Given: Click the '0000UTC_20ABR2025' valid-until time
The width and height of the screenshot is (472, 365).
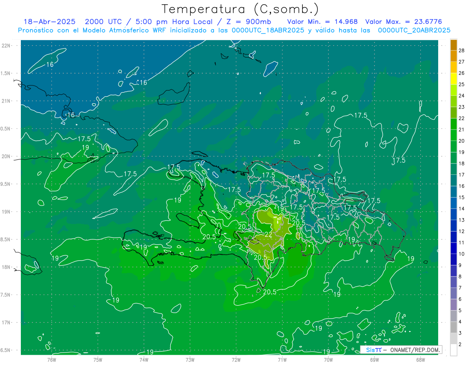Looking at the screenshot, I should [x=414, y=30].
